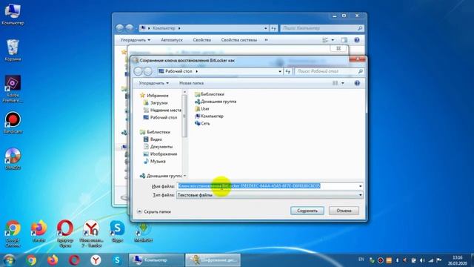
Task: Open the UltraISO disc desktop shortcut
Action: (13, 159)
